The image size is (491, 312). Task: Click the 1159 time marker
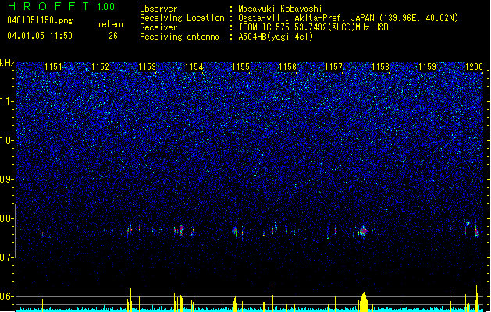(428, 66)
